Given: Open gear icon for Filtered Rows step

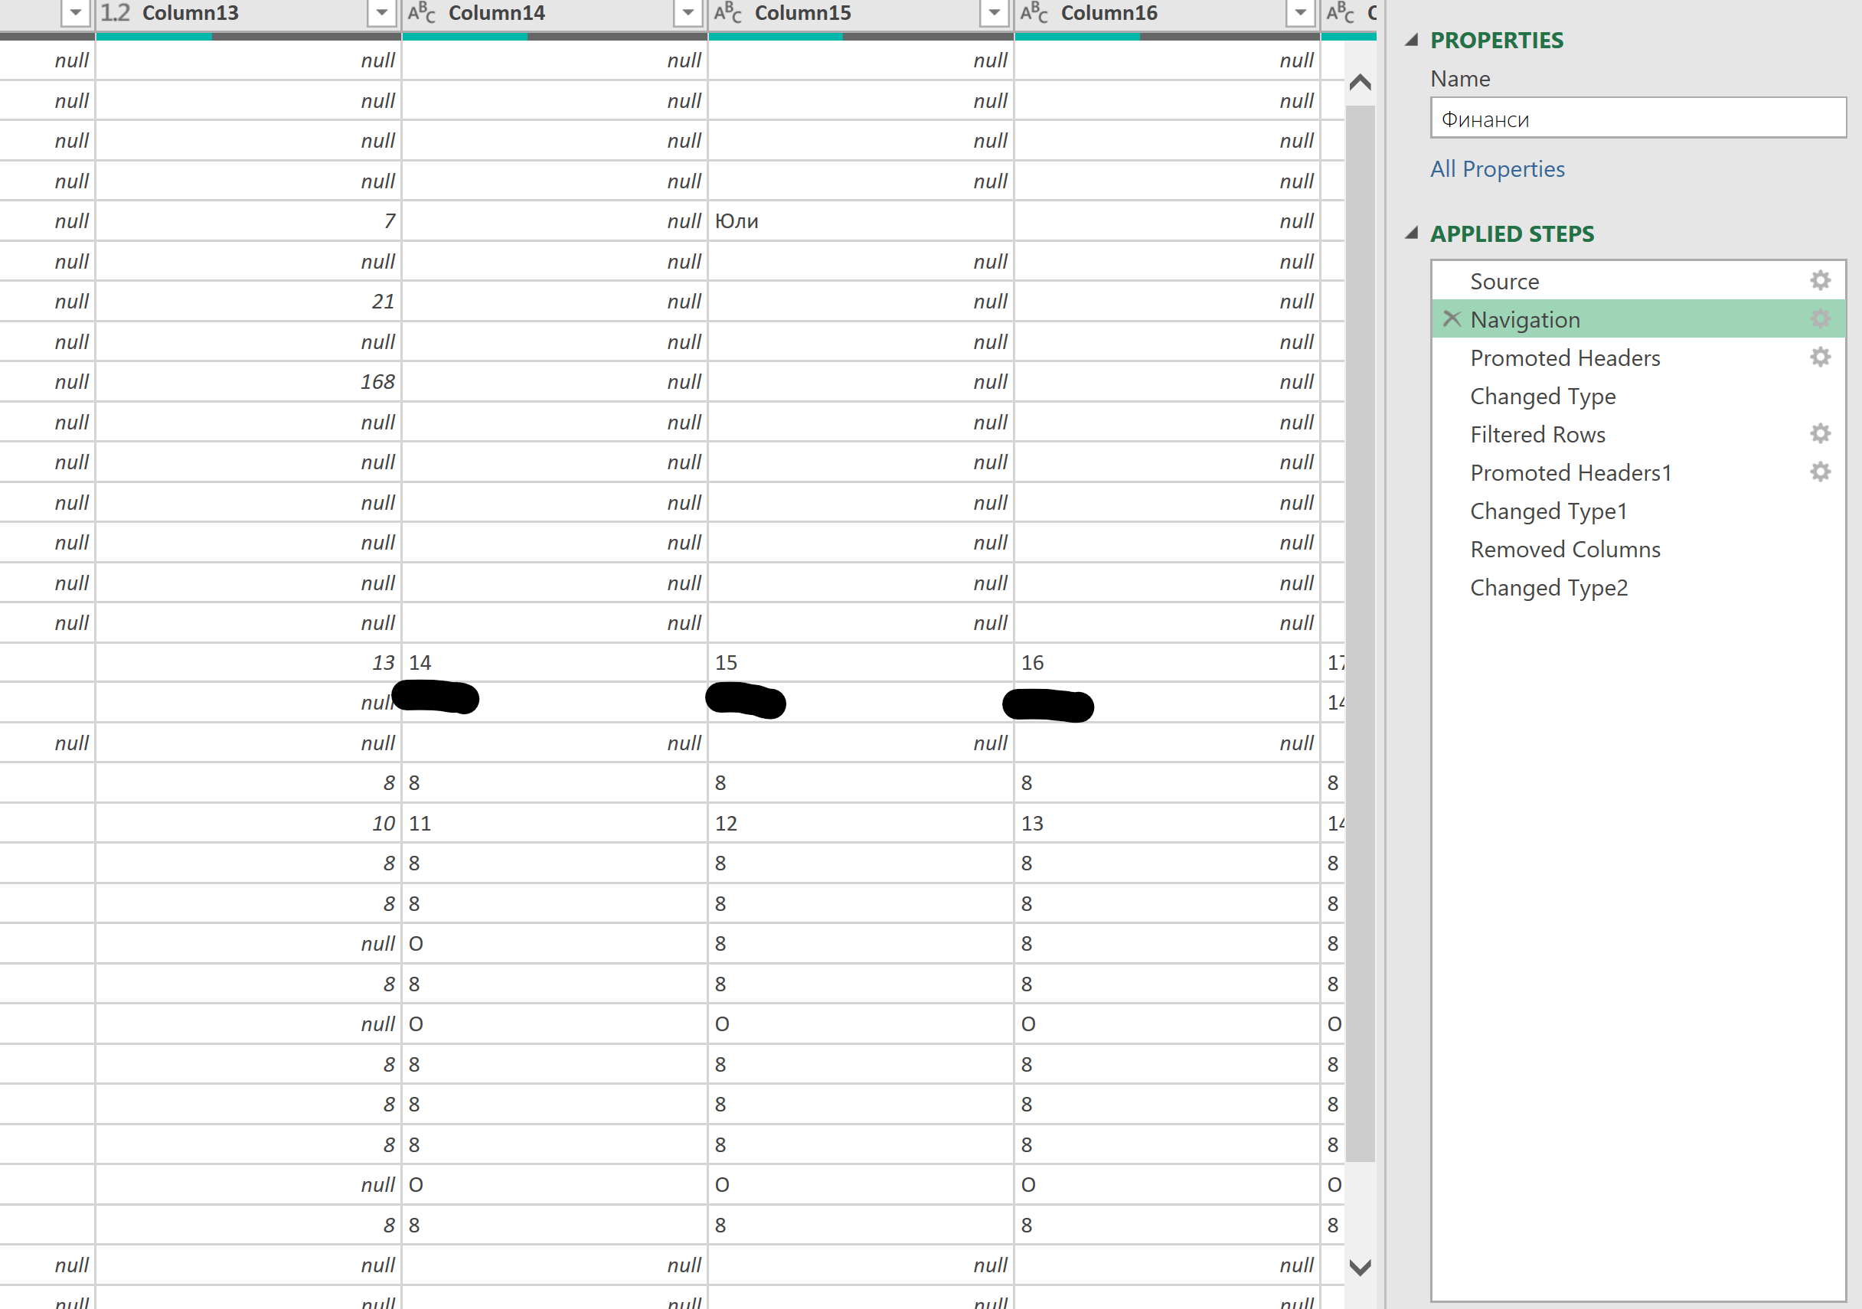Looking at the screenshot, I should point(1820,434).
